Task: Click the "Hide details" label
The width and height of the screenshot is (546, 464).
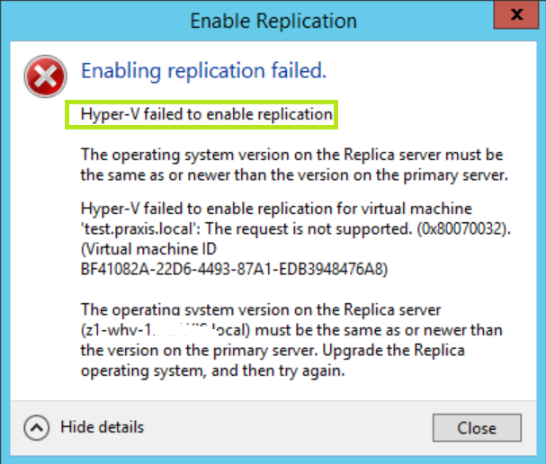Action: coord(102,426)
